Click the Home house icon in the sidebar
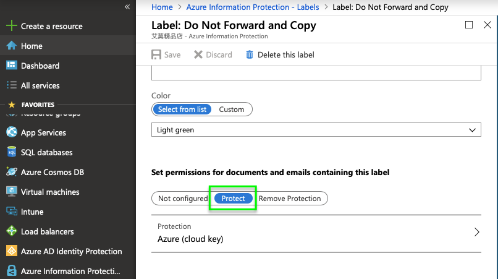The width and height of the screenshot is (498, 279). (12, 46)
